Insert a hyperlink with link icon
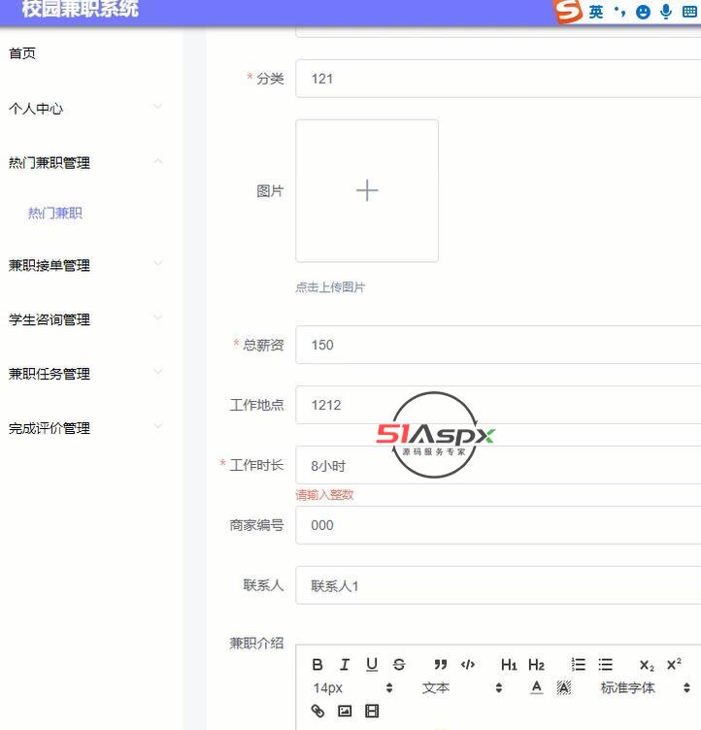Screen dimensions: 701x730 point(317,711)
